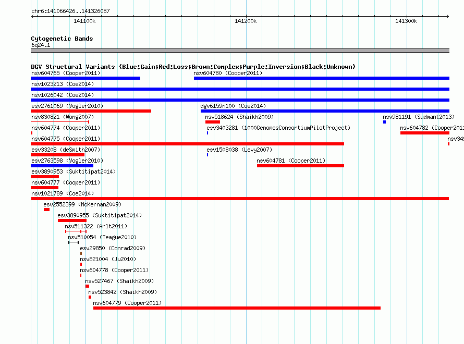Viewport: 464px width, 344px height.
Task: Click the DGV Structural Variants track title
Action: point(193,67)
